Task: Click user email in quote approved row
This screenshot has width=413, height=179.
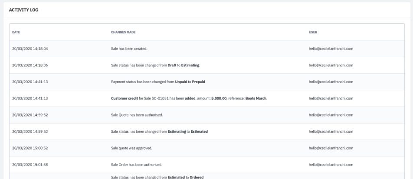Action: (x=330, y=148)
